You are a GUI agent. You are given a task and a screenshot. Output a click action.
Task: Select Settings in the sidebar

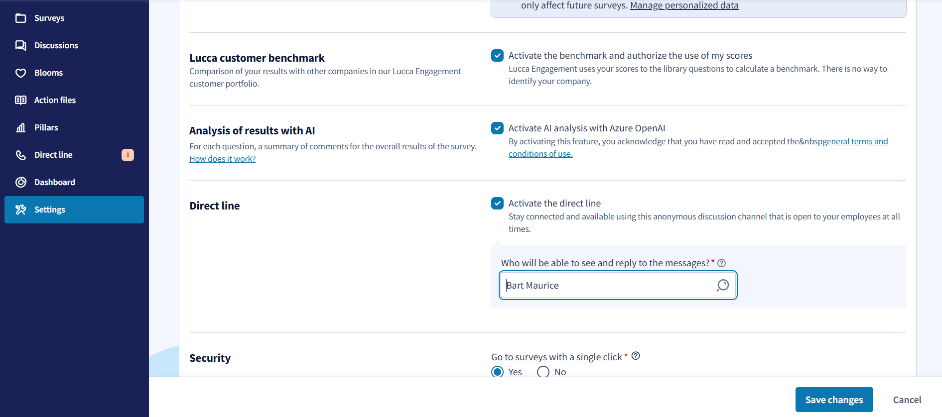click(74, 209)
